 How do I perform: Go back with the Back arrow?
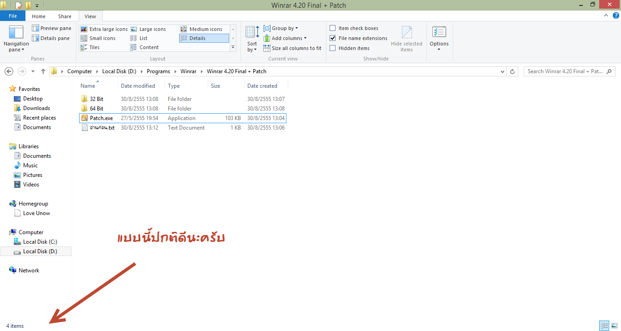pos(9,71)
